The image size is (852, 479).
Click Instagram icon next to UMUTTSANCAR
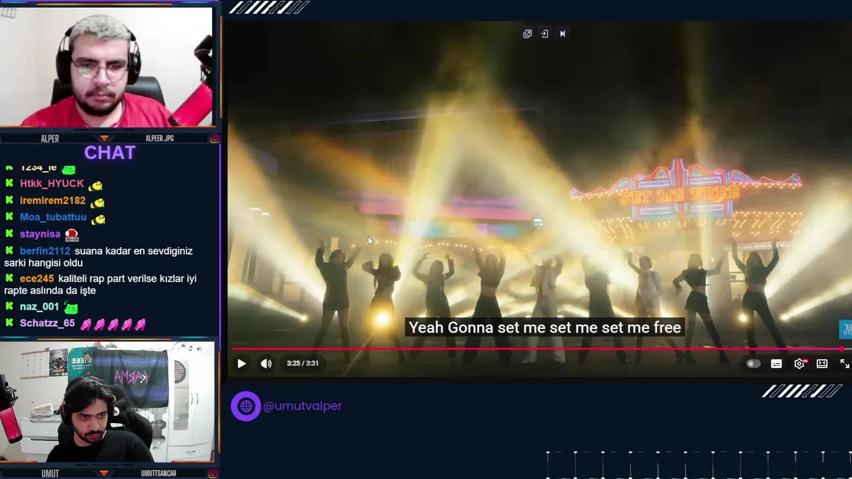(x=214, y=474)
